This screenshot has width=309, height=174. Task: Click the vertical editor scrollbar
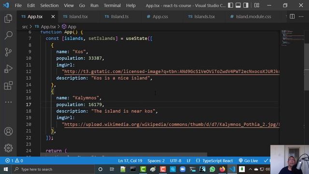pyautogui.click(x=307, y=67)
